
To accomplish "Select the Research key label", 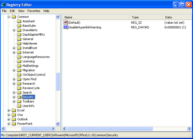I will coord(29,84).
